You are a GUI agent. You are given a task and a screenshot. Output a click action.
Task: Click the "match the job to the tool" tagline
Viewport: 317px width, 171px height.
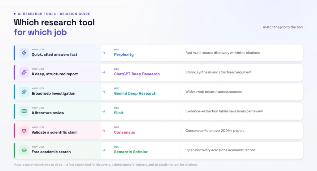click(x=283, y=27)
